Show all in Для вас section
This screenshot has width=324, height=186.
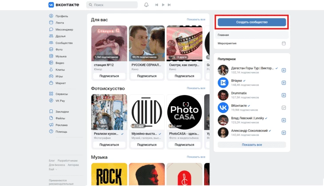click(x=196, y=19)
